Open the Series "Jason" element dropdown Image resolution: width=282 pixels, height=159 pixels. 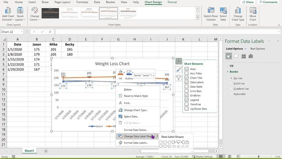[x=153, y=76]
